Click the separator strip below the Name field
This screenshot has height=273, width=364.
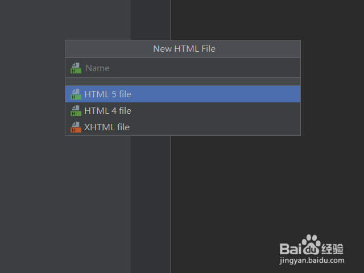[183, 81]
